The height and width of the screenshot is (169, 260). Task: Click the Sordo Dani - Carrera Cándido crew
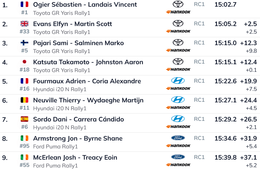(78, 119)
